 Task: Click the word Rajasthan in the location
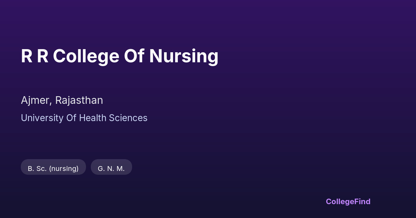[x=79, y=100]
